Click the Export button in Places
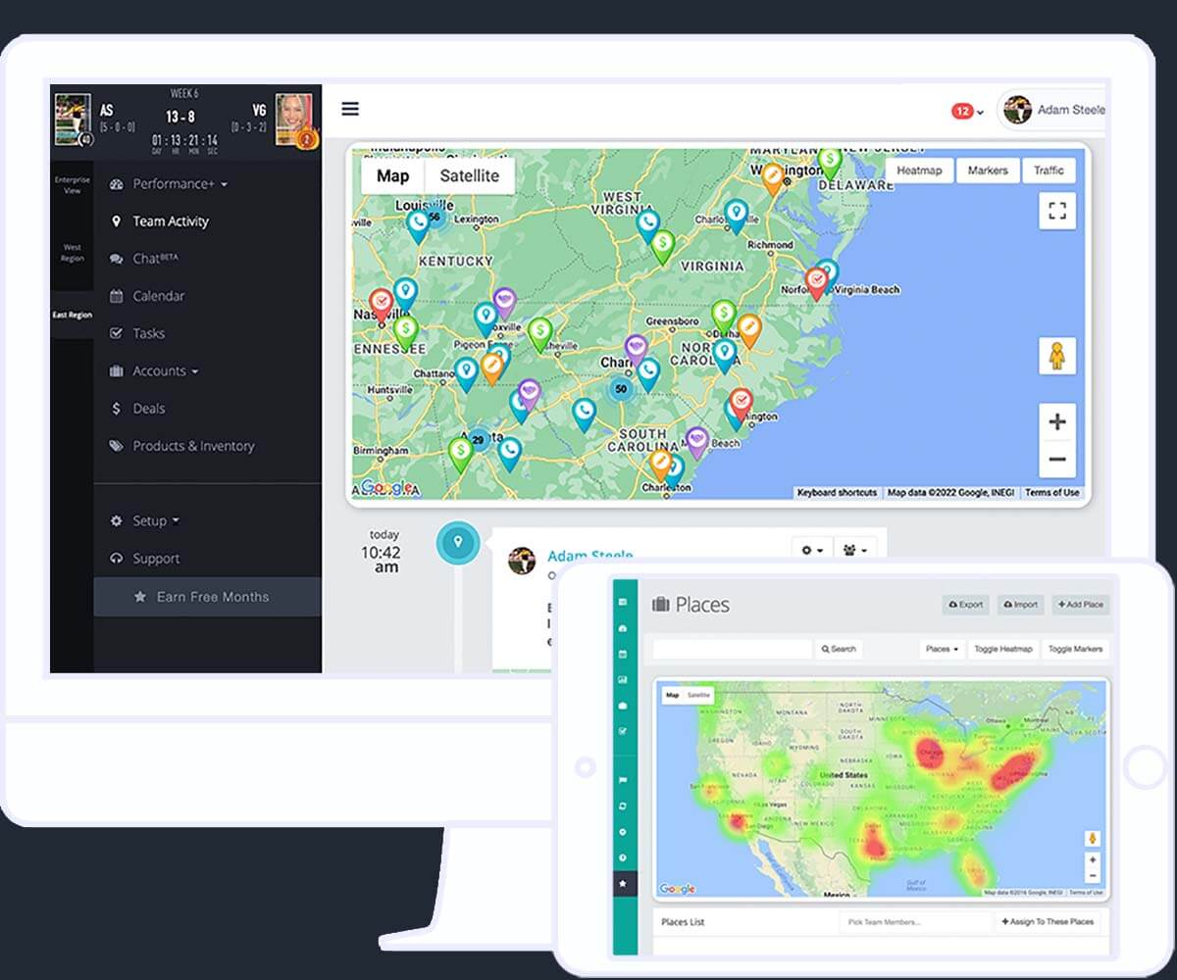Viewport: 1177px width, 980px height. (x=966, y=605)
